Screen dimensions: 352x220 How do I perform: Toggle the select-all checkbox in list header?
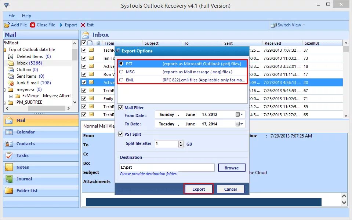84,43
